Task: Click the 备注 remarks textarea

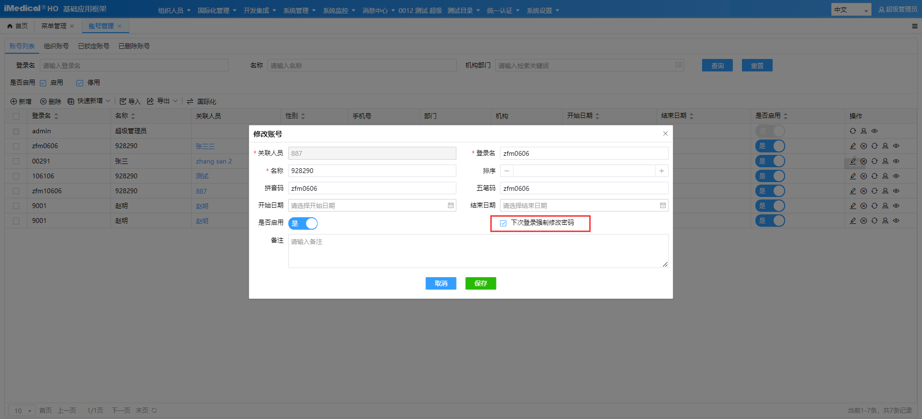Action: point(478,251)
